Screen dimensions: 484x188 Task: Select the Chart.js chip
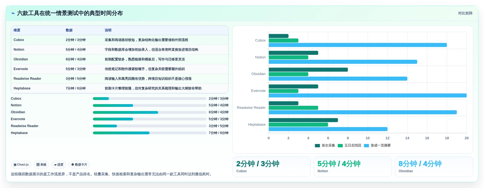(x=21, y=164)
